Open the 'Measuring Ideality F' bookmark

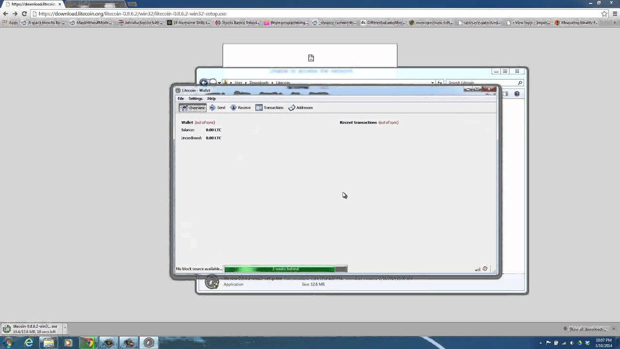click(576, 22)
